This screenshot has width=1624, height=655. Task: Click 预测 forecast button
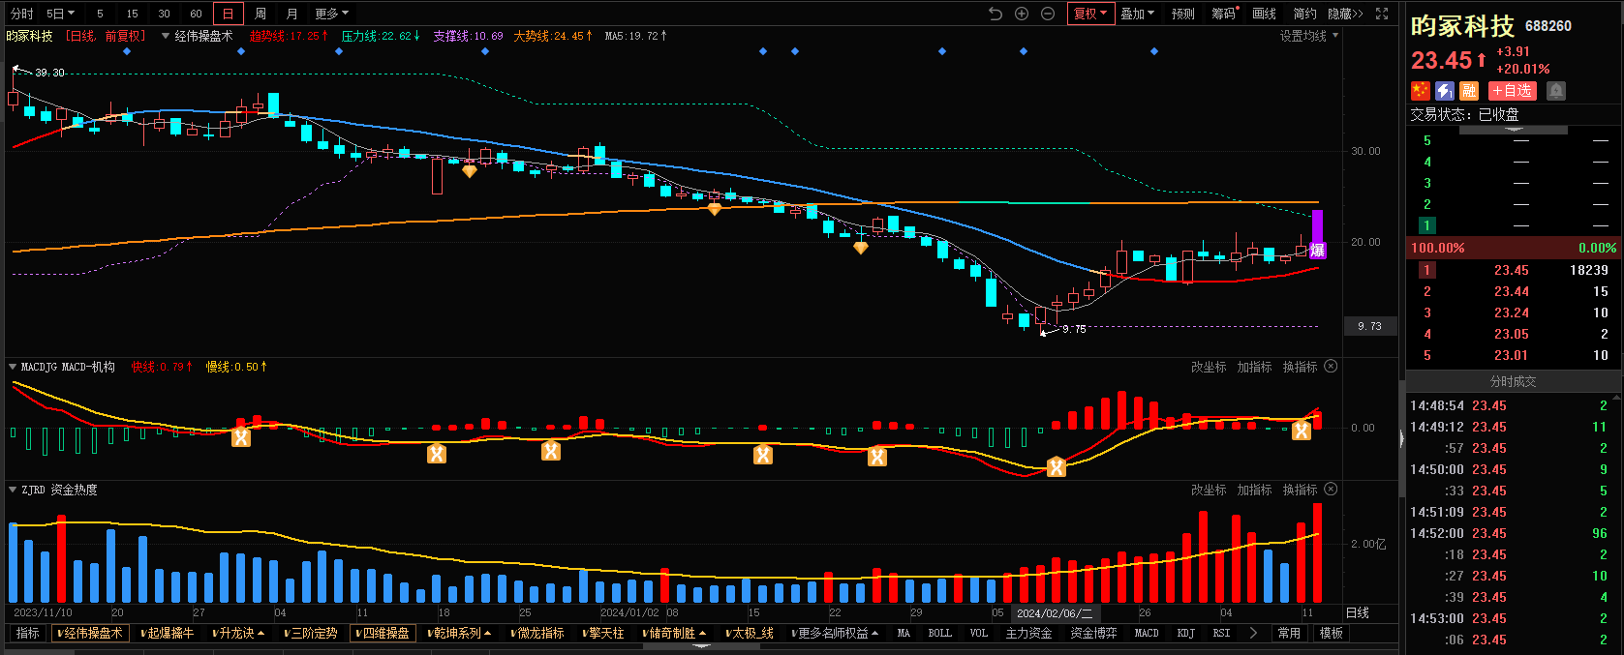pyautogui.click(x=1183, y=14)
